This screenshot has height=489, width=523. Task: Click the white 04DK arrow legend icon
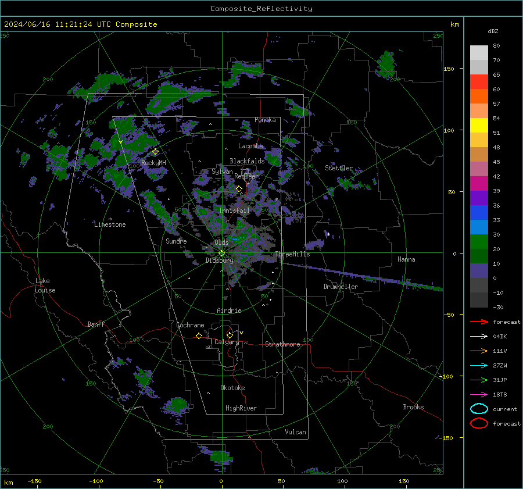[479, 336]
